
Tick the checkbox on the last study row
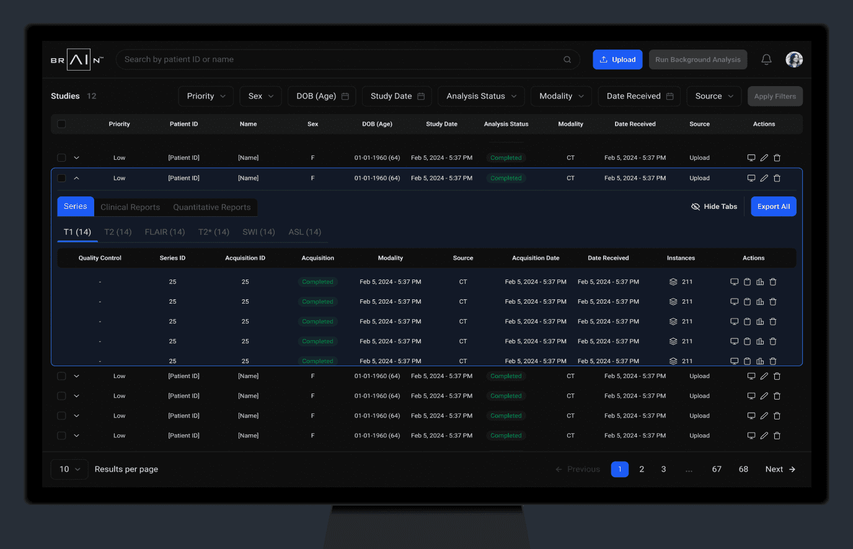click(x=61, y=435)
